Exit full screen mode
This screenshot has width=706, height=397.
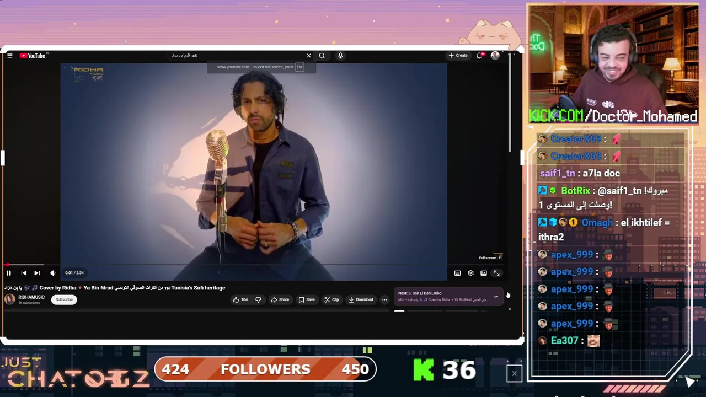(x=497, y=273)
